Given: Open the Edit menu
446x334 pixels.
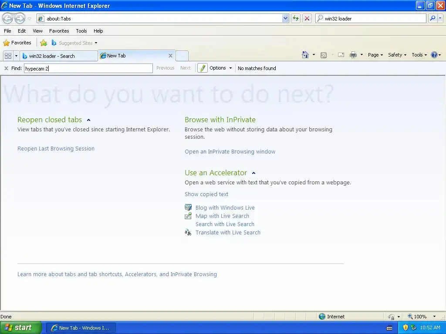Looking at the screenshot, I should (22, 31).
